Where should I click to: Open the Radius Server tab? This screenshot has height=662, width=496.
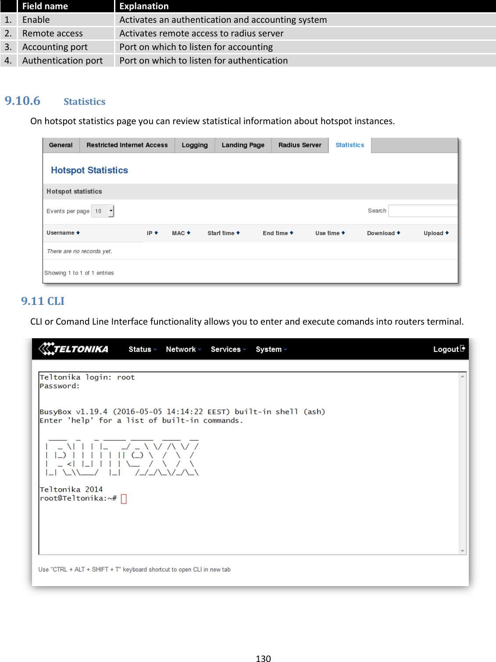300,145
